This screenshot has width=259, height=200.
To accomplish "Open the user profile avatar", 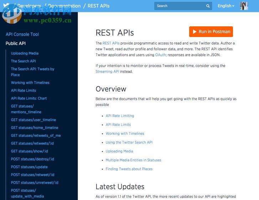I will [244, 6].
